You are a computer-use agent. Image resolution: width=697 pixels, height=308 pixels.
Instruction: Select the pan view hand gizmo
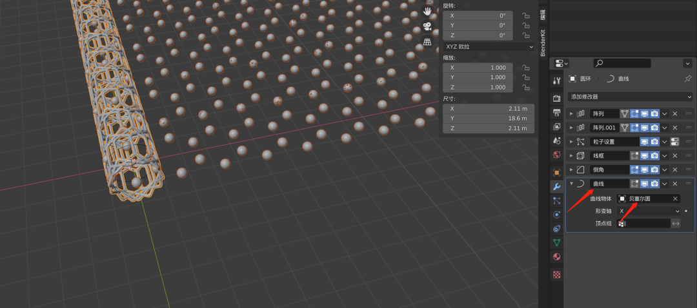427,12
